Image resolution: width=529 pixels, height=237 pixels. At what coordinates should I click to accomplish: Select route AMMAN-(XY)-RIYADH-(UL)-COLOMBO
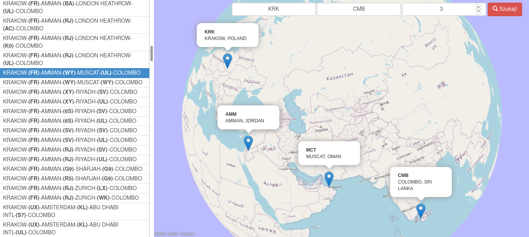(x=74, y=102)
